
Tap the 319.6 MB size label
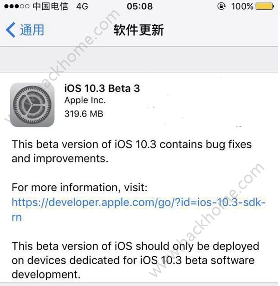click(x=84, y=114)
